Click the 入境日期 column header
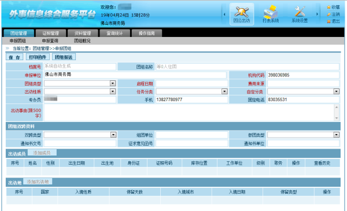The image size is (347, 211). pyautogui.click(x=237, y=192)
